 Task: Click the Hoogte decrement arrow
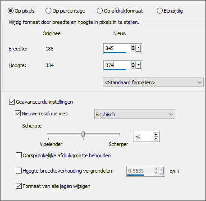(133, 67)
